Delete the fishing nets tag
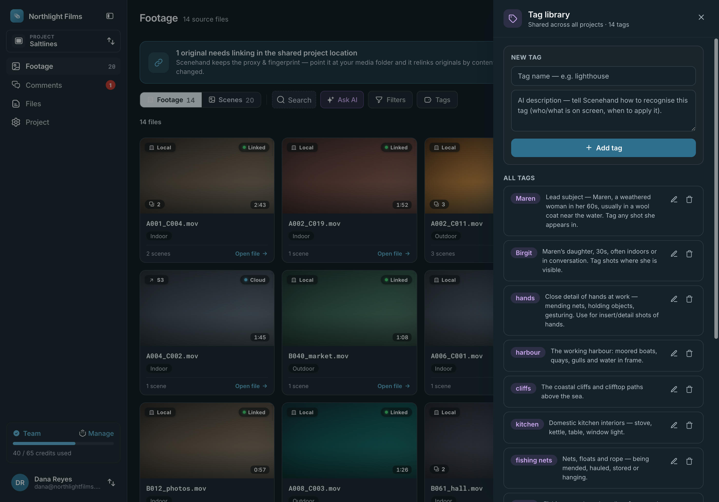The height and width of the screenshot is (502, 719). [x=689, y=461]
